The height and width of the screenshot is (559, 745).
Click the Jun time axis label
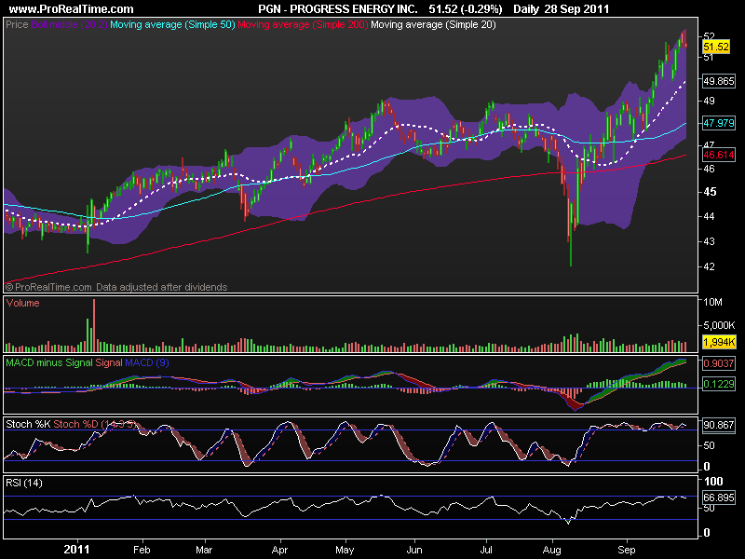[x=414, y=550]
